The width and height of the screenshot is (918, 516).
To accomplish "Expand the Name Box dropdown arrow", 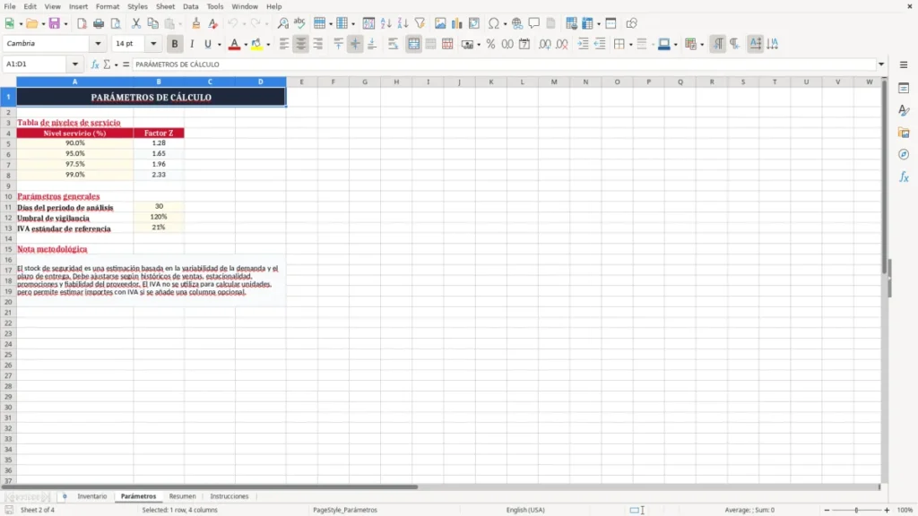I will tap(75, 64).
